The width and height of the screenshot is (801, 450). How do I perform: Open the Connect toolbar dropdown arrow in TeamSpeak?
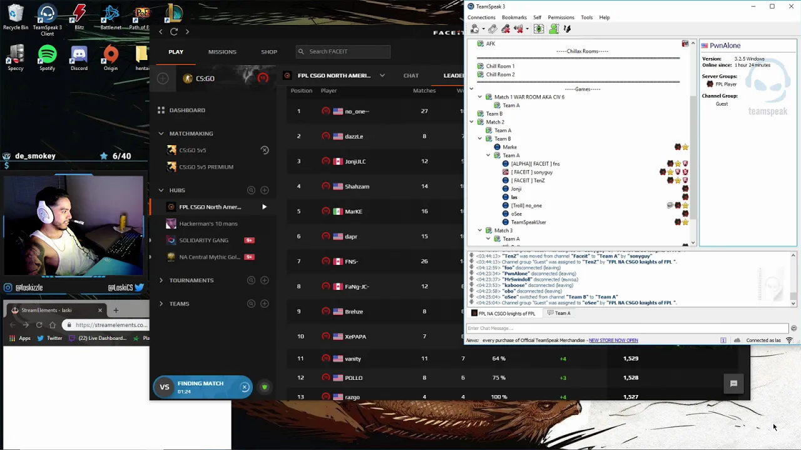483,29
